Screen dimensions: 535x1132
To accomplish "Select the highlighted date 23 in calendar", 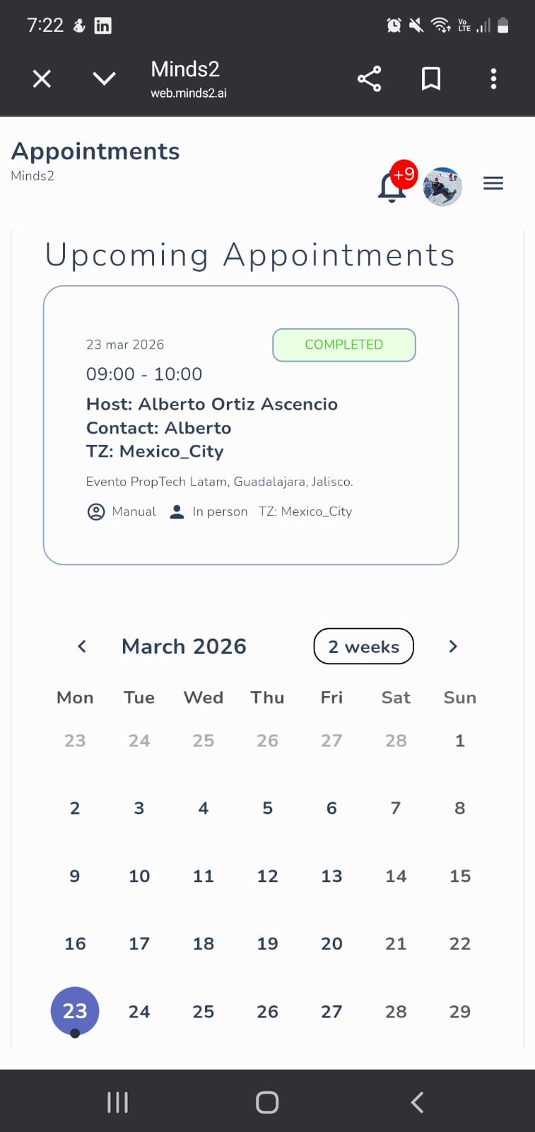I will pyautogui.click(x=75, y=1011).
